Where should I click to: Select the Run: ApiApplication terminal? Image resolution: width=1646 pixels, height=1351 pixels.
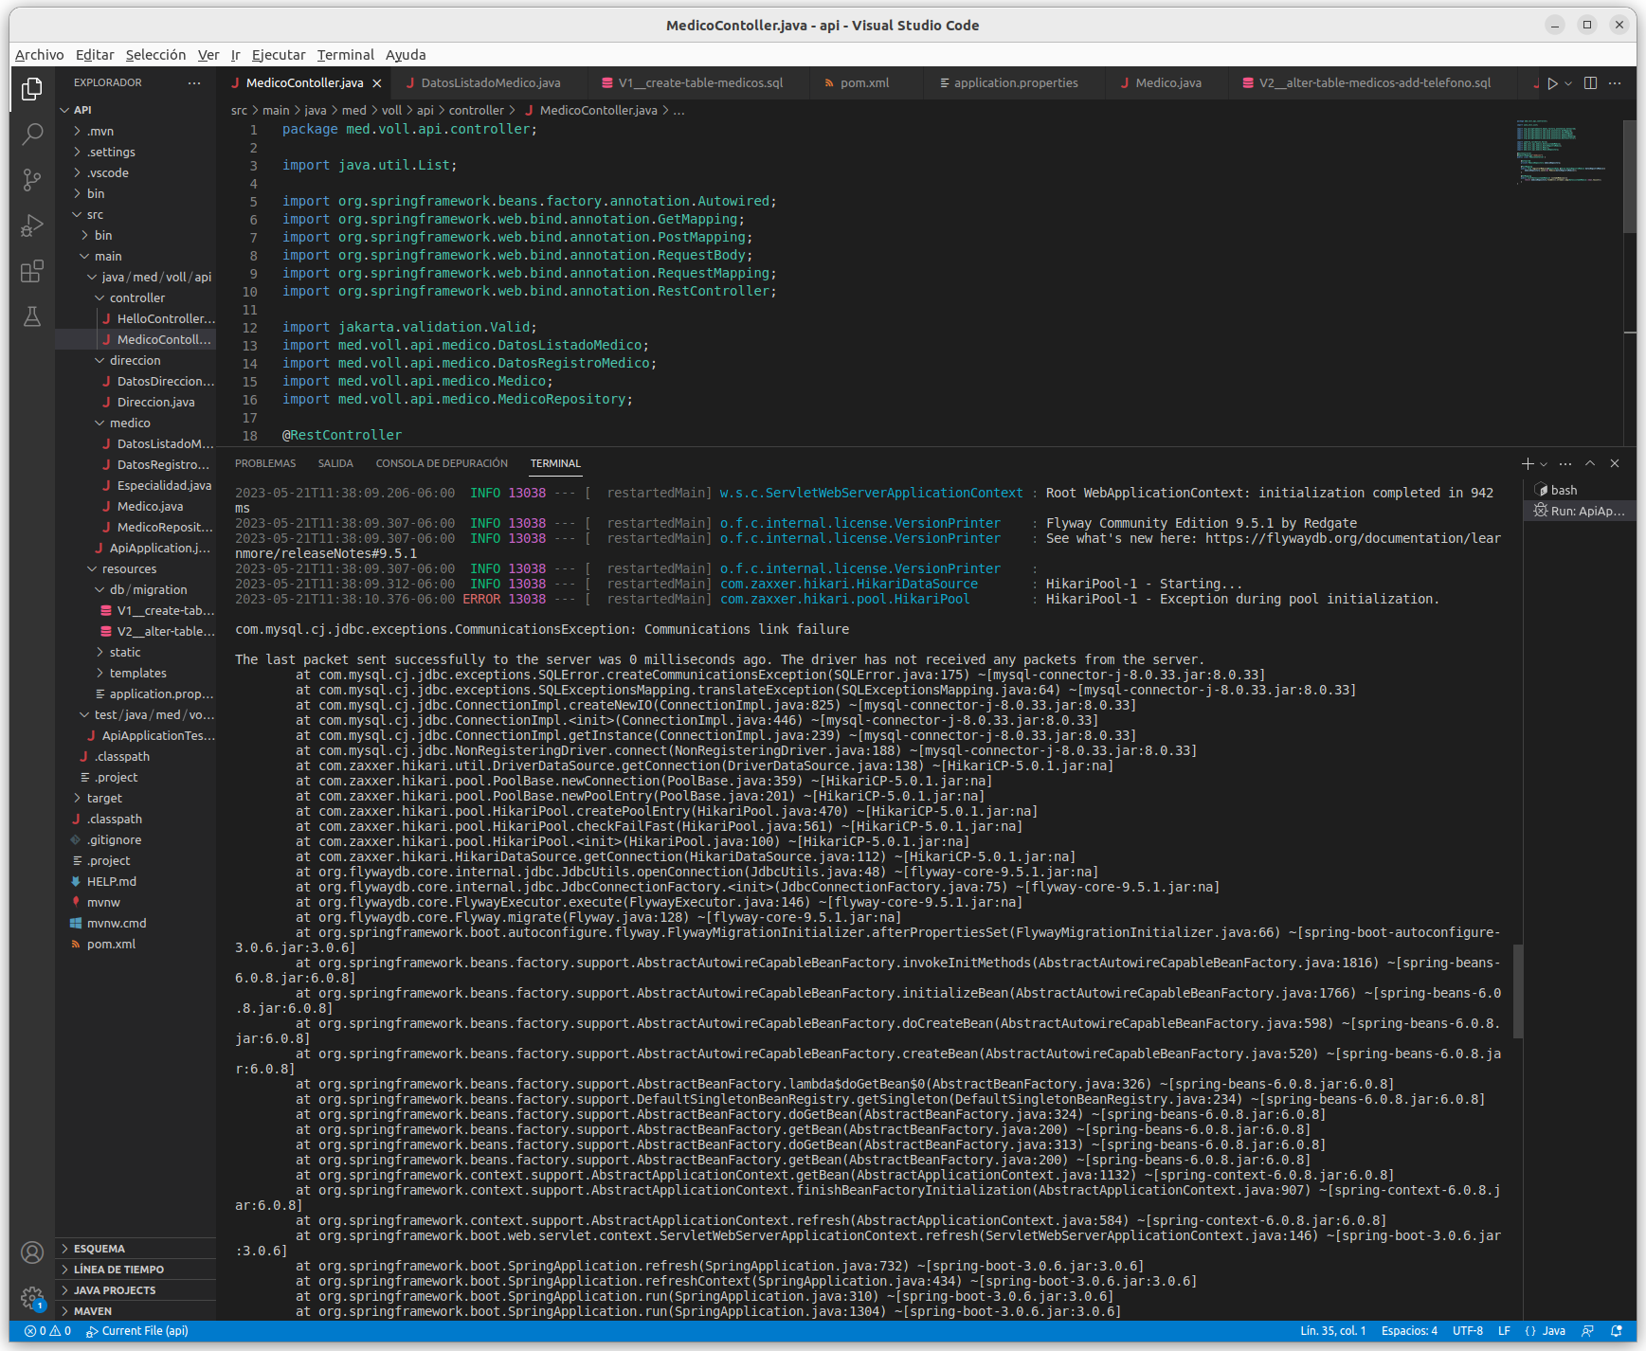pos(1580,511)
